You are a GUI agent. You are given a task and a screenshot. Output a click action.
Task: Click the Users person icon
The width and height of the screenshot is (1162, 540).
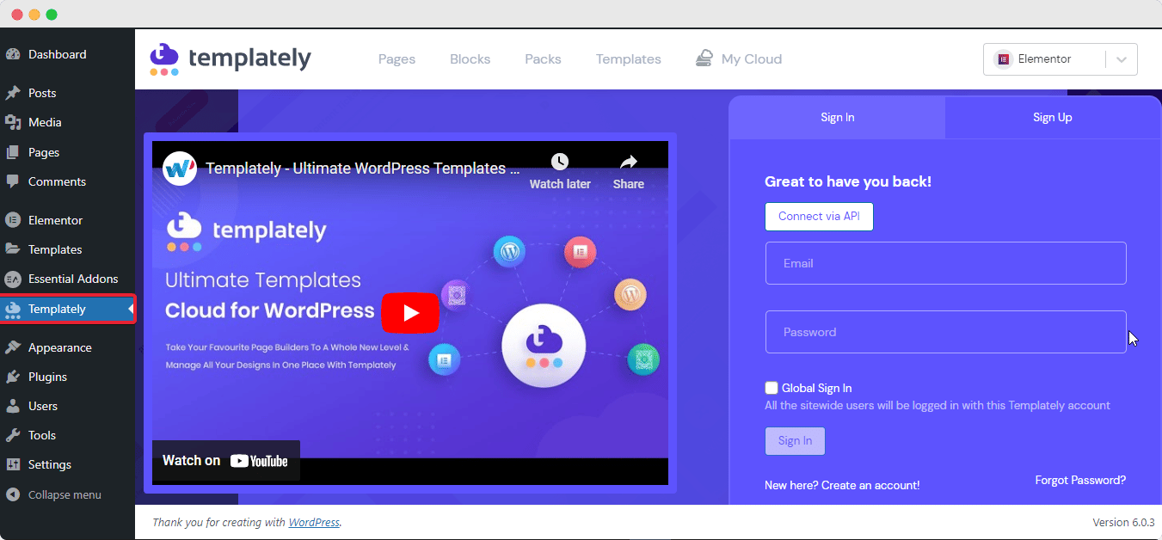13,406
